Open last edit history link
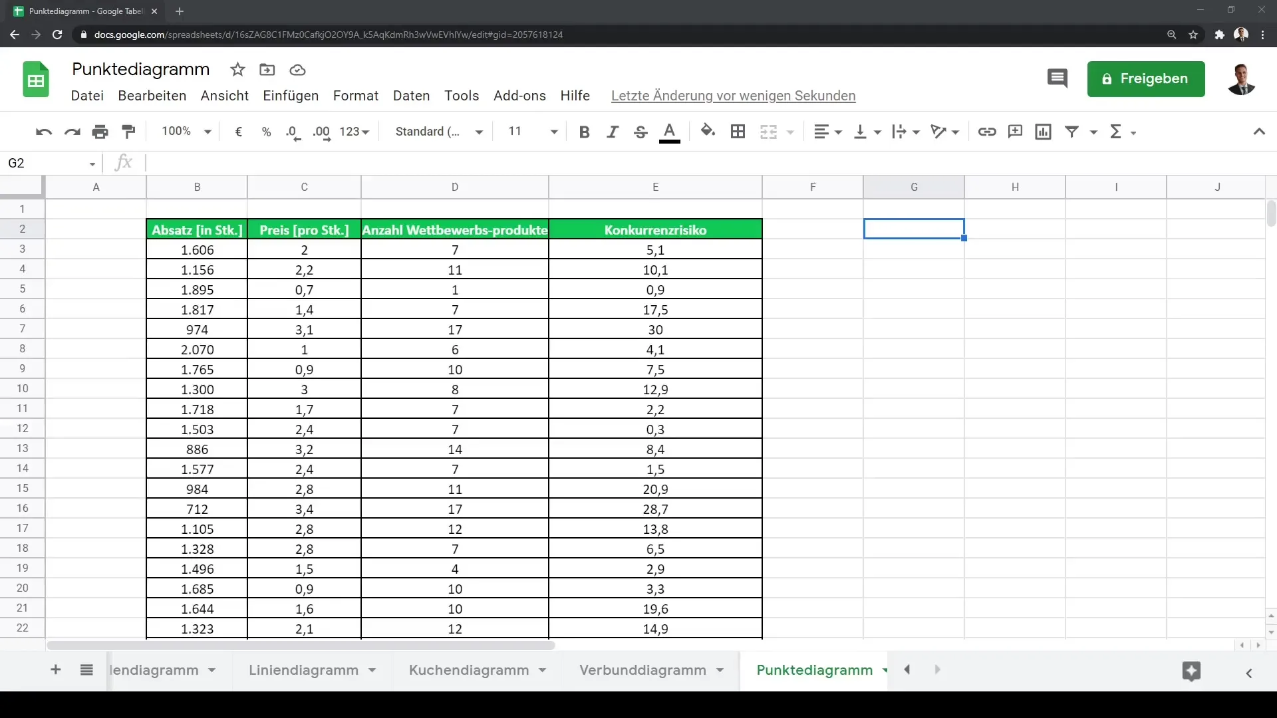This screenshot has height=718, width=1277. 733,96
